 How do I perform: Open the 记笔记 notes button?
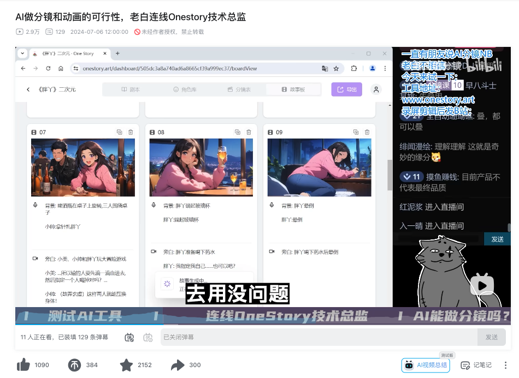click(476, 365)
